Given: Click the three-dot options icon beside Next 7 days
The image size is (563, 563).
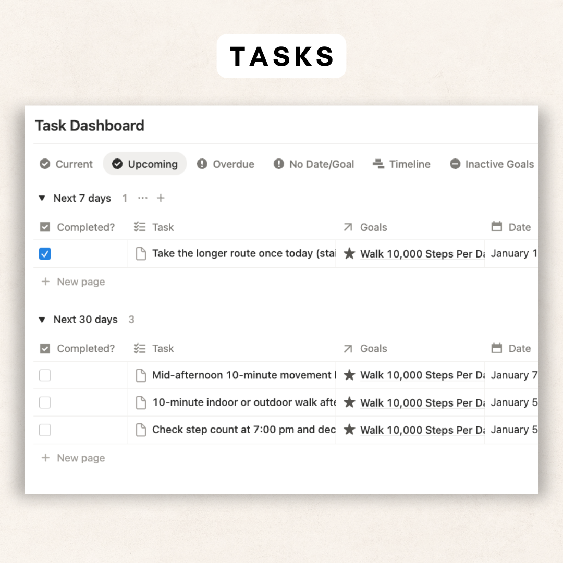Looking at the screenshot, I should click(x=143, y=198).
